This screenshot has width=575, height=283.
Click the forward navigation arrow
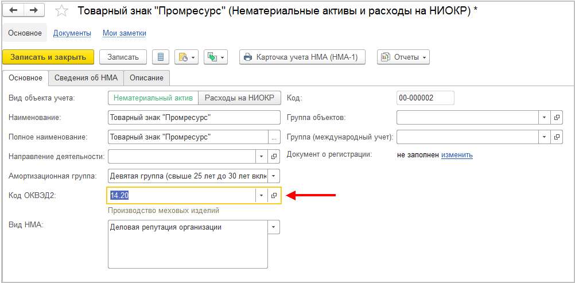point(33,11)
